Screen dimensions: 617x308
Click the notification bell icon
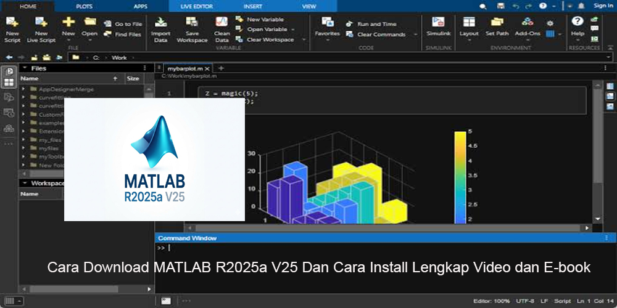point(581,6)
